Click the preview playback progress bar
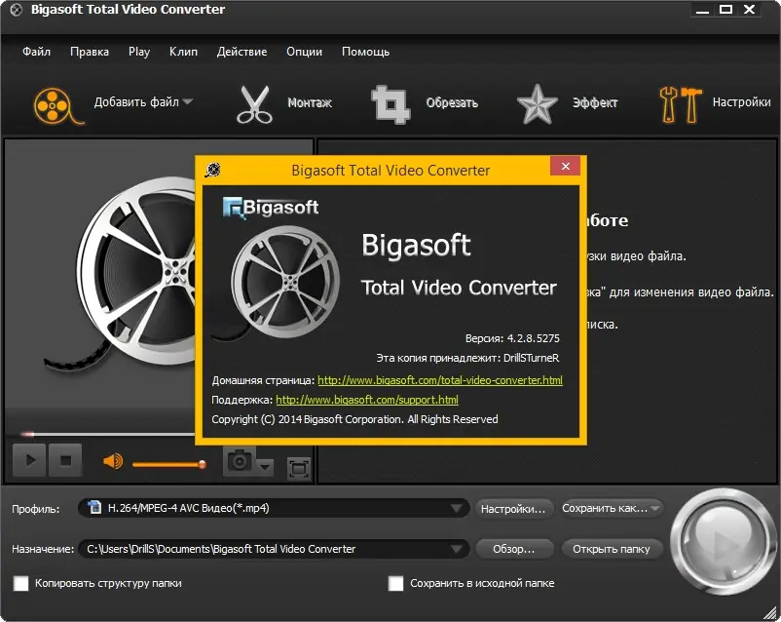Image resolution: width=781 pixels, height=622 pixels. click(107, 434)
